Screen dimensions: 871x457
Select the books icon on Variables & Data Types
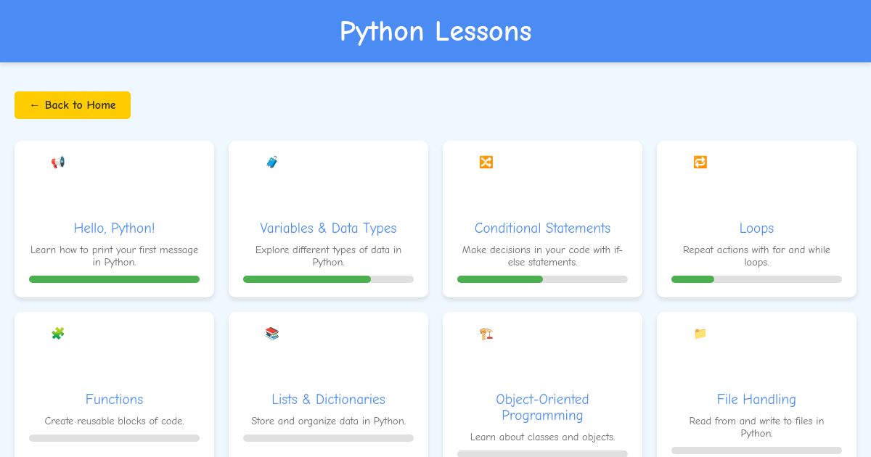tap(271, 162)
